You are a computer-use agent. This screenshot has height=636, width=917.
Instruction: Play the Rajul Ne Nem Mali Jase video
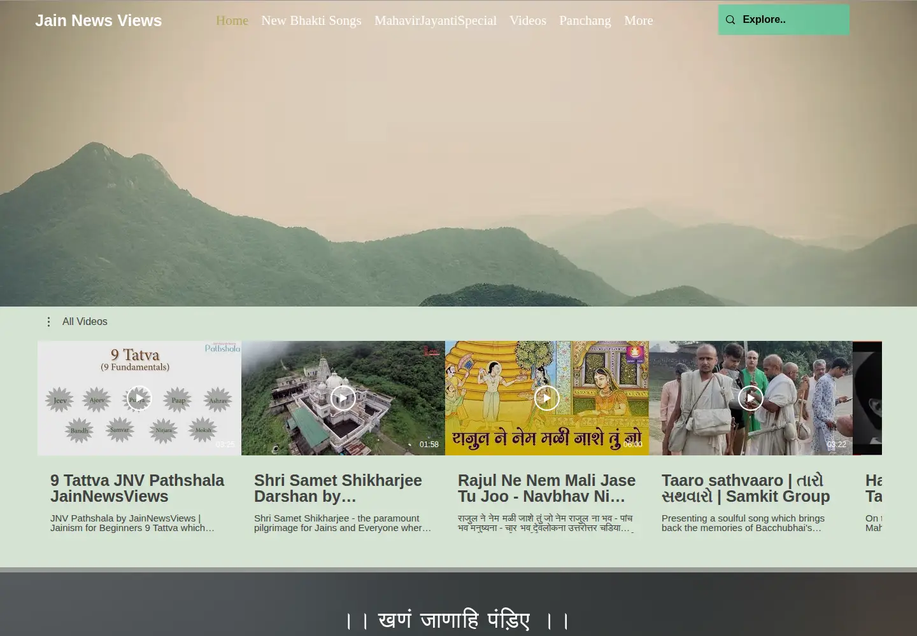pos(547,398)
